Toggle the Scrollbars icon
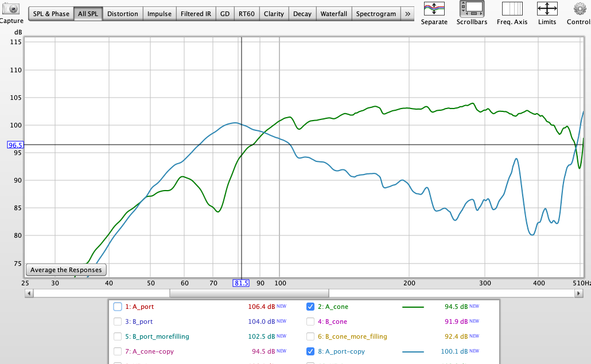The width and height of the screenshot is (591, 364). point(472,9)
